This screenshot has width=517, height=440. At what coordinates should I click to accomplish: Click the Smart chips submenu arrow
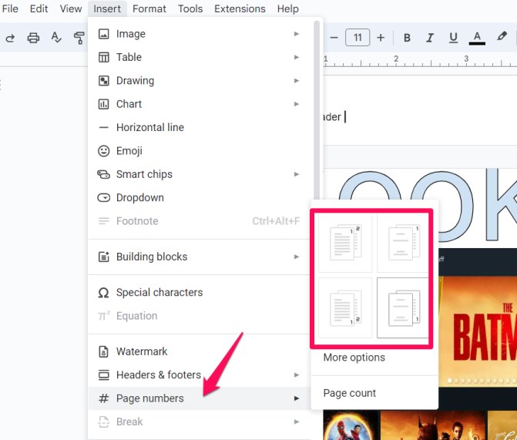click(x=297, y=174)
